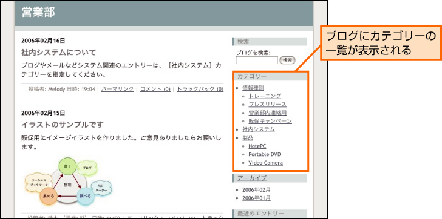Screen dimensions: 442x219
Task: View the 2006年02月 archive
Action: tap(256, 190)
